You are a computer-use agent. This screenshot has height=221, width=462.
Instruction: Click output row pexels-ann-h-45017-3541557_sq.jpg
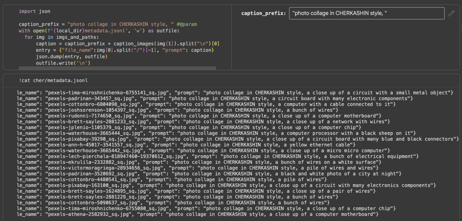[x=186, y=145]
